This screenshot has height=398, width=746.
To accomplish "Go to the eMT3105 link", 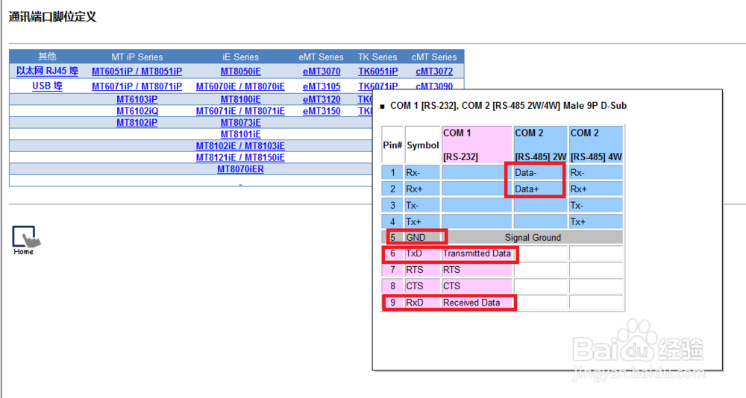I will 322,86.
